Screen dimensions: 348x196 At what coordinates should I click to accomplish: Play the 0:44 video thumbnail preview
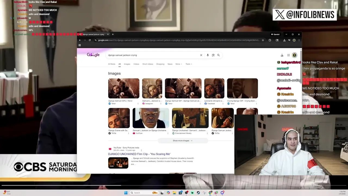coord(118,163)
